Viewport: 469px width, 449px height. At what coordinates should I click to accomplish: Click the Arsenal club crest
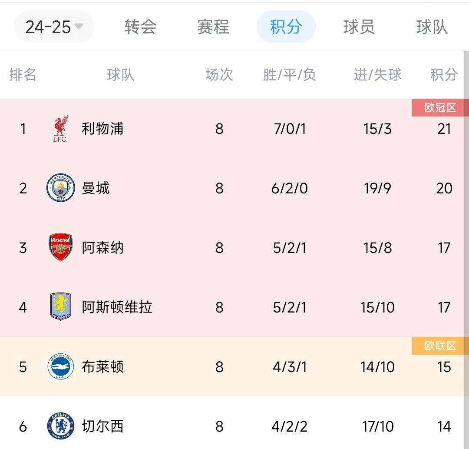pos(60,248)
